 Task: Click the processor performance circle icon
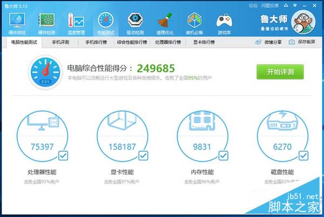point(42,136)
